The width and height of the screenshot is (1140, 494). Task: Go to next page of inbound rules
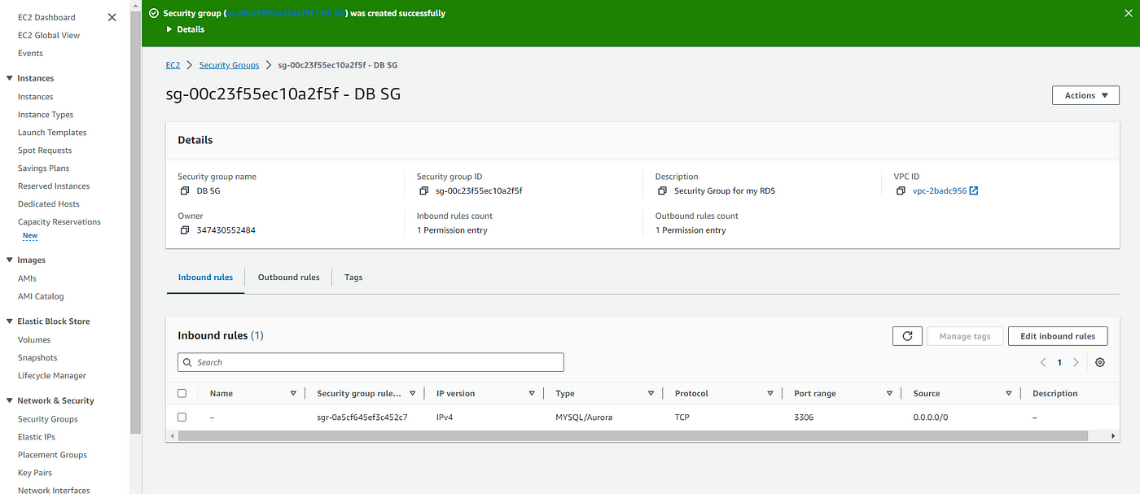[x=1076, y=362]
